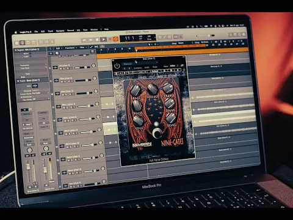Go to previous preset arrow in plugin

(x=125, y=68)
